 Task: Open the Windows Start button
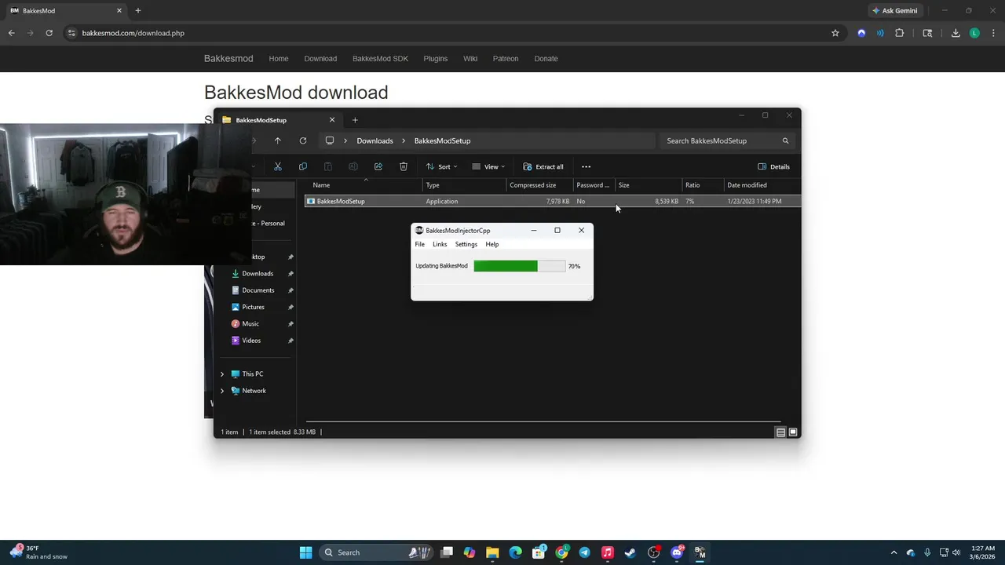coord(305,552)
